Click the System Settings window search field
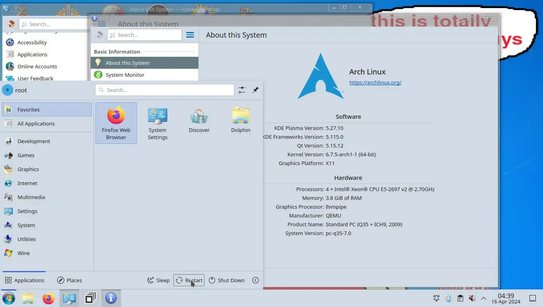Viewport: 543px width, 307px height. point(54,24)
